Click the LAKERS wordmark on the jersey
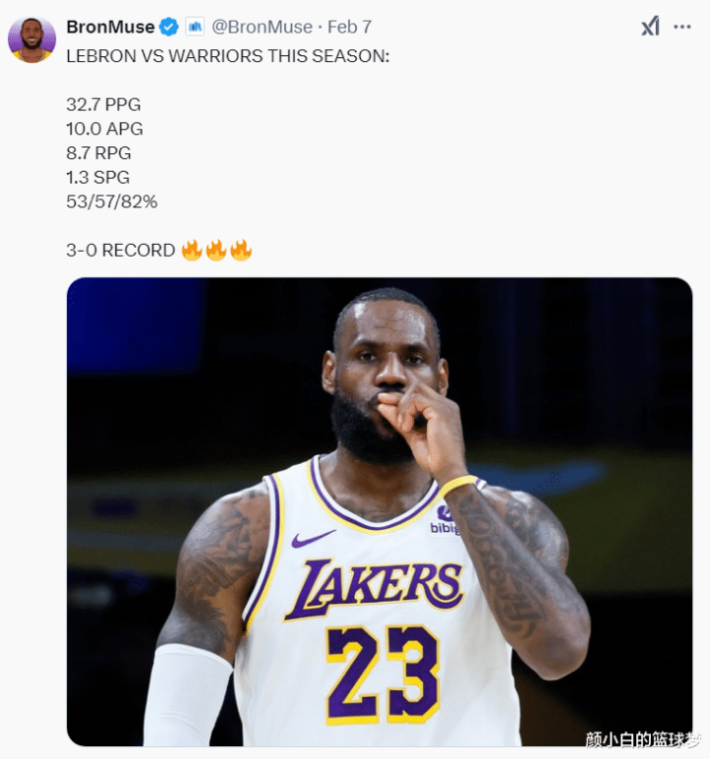 [x=373, y=587]
